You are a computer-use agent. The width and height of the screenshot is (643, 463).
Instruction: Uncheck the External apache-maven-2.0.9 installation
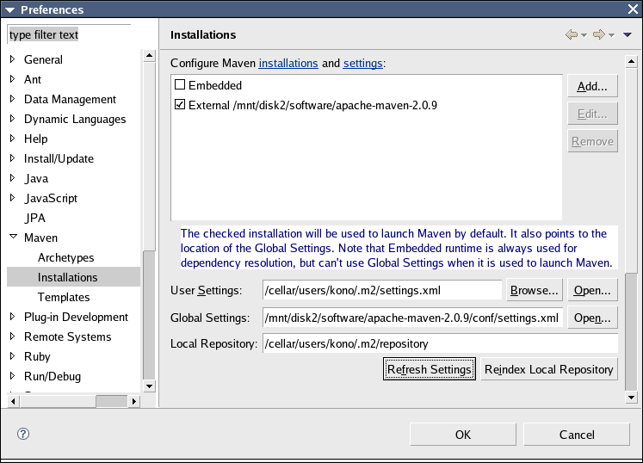click(180, 105)
